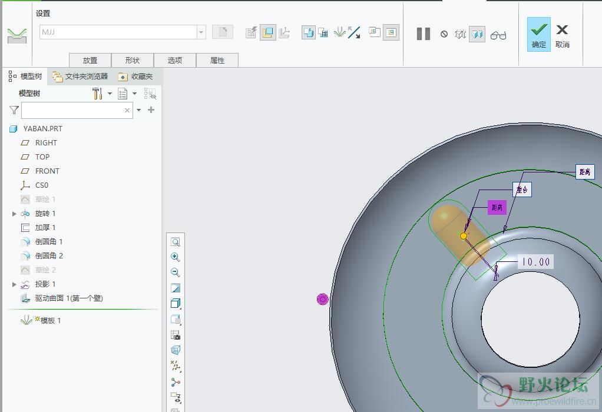
Task: Toggle the yellow-and-blue copy dependency icon
Action: click(x=268, y=32)
